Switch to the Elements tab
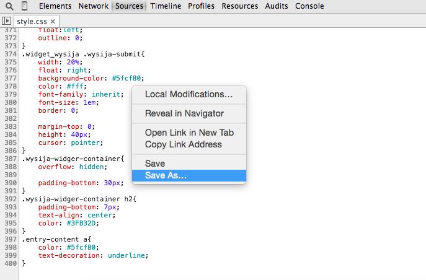Viewport: 426px width, 280px height. [x=55, y=7]
